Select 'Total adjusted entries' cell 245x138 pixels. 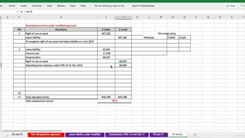click(x=61, y=97)
